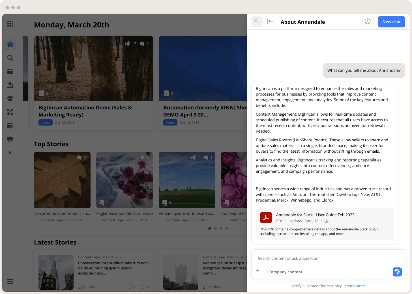Open the Learn more link
Viewport: 412px width, 294px height.
tap(355, 286)
